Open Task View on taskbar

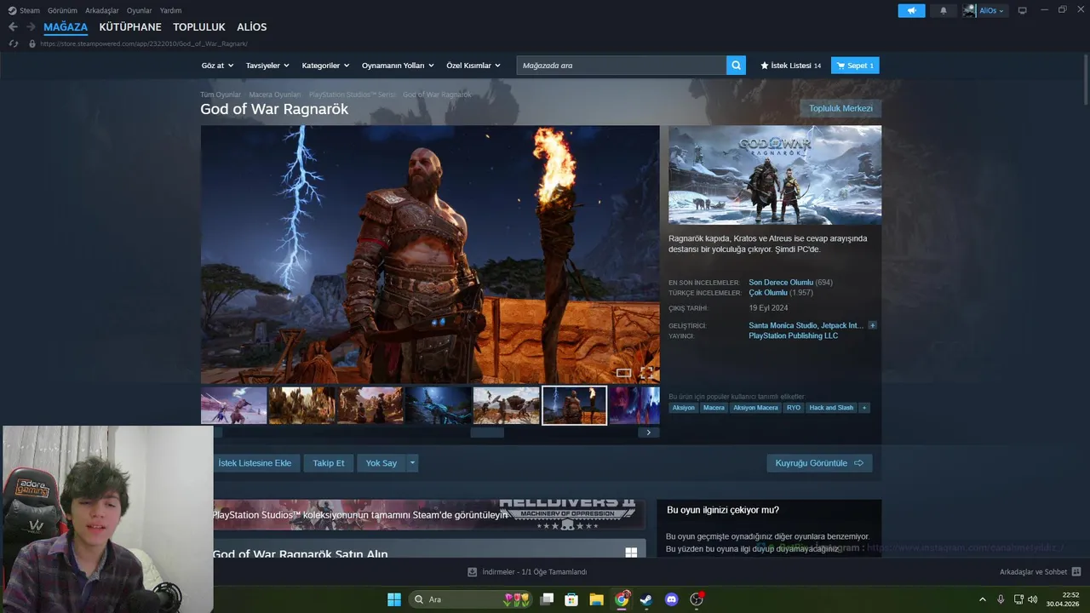pos(548,599)
